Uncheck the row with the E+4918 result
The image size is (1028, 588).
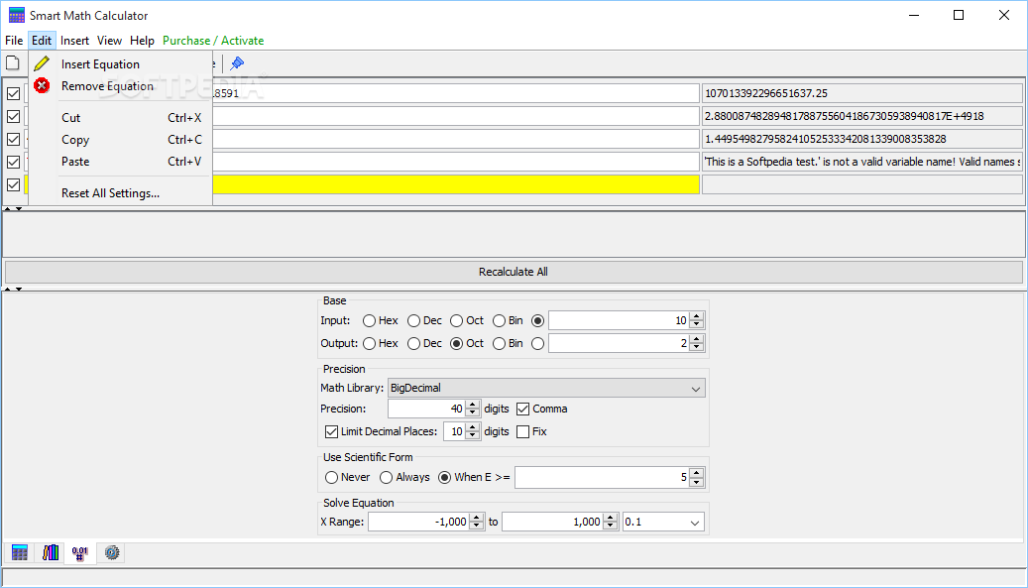point(13,117)
